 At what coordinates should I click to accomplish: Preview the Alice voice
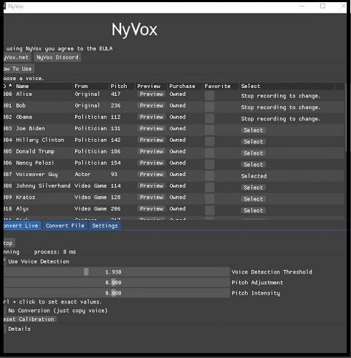(151, 95)
